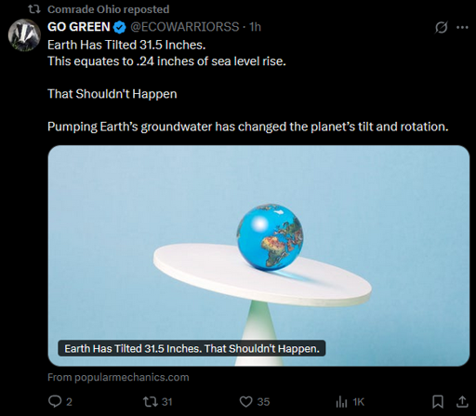The image size is (476, 416).
Task: Bookmark this post
Action: pyautogui.click(x=437, y=401)
